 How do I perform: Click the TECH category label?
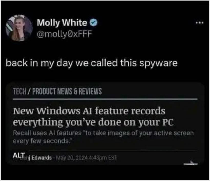tap(19, 91)
